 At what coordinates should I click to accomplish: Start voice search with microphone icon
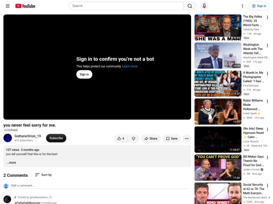204,6
